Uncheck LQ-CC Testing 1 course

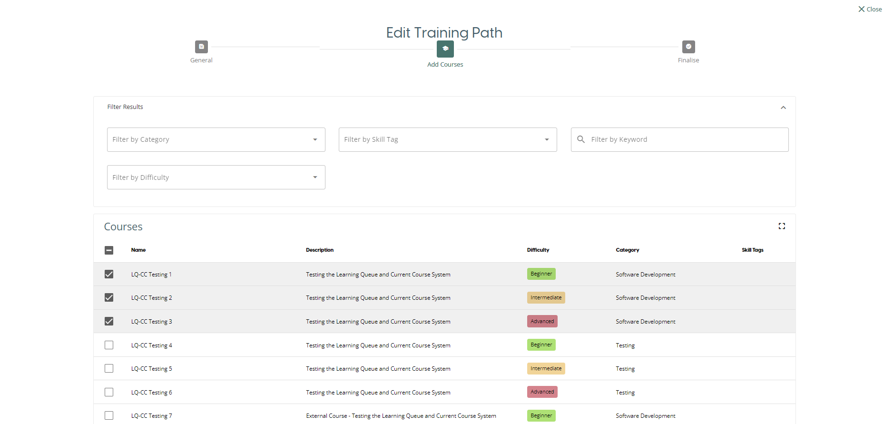pyautogui.click(x=109, y=274)
